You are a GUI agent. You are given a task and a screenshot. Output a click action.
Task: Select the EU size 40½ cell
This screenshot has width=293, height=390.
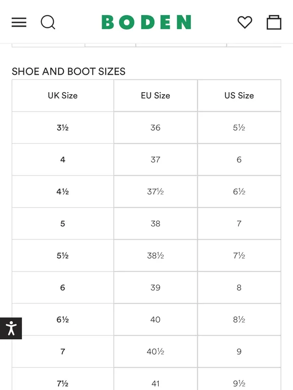click(155, 351)
